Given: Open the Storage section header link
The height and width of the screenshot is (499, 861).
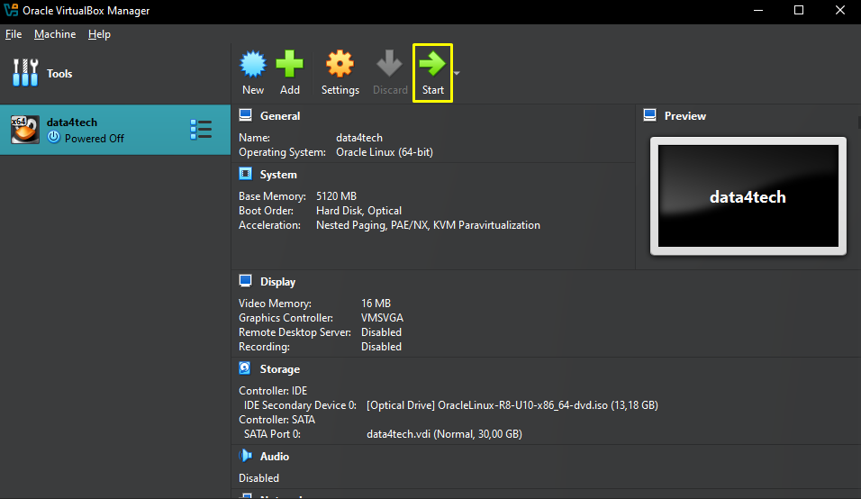Looking at the screenshot, I should 280,369.
